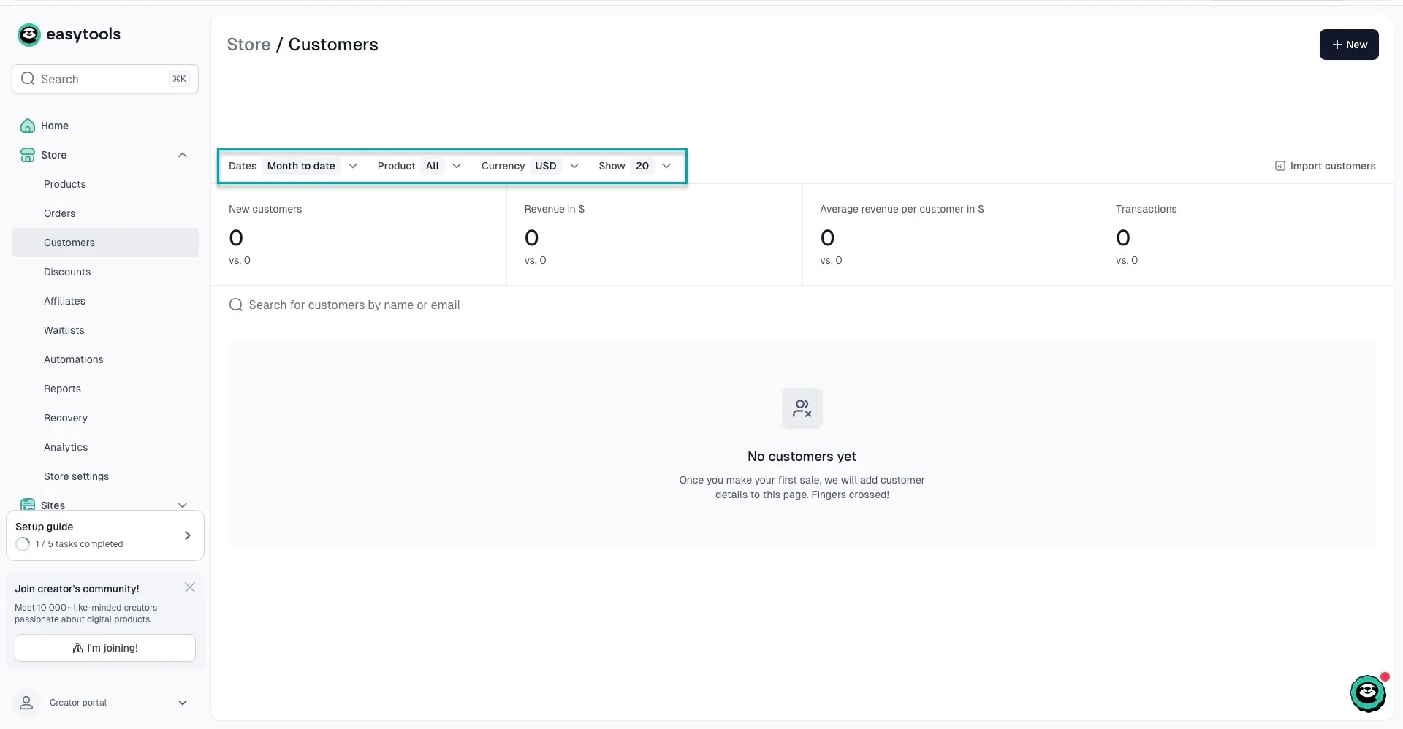
Task: Open the Product All filter dropdown
Action: point(419,166)
